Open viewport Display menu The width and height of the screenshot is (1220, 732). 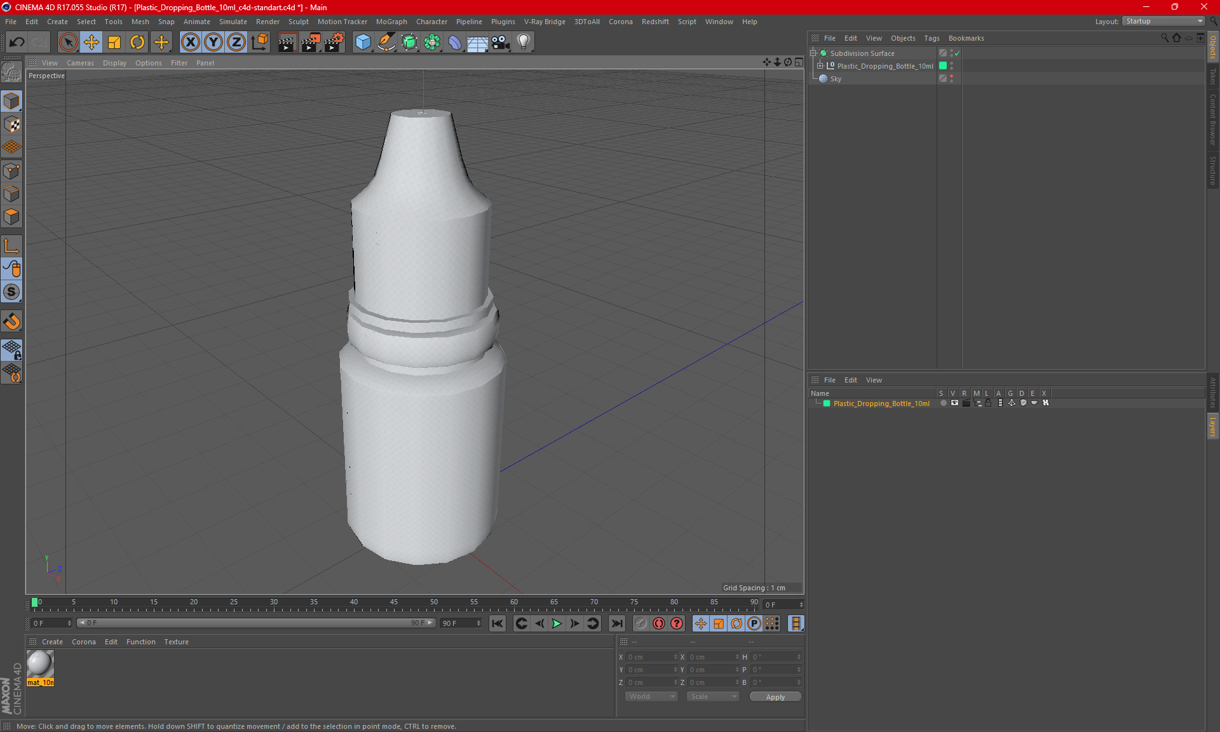pos(114,63)
